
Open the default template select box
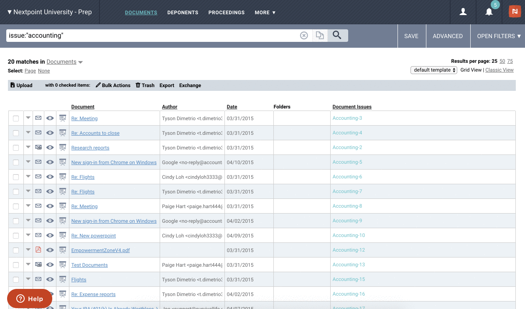[x=434, y=70]
